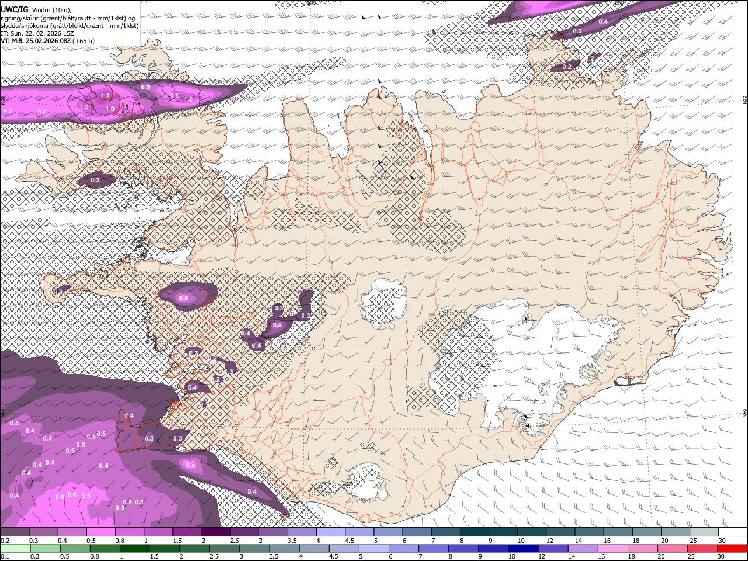Select the navy swatch between 10 and 12, lower legend
Screen dimensions: 748x561
tap(523, 548)
